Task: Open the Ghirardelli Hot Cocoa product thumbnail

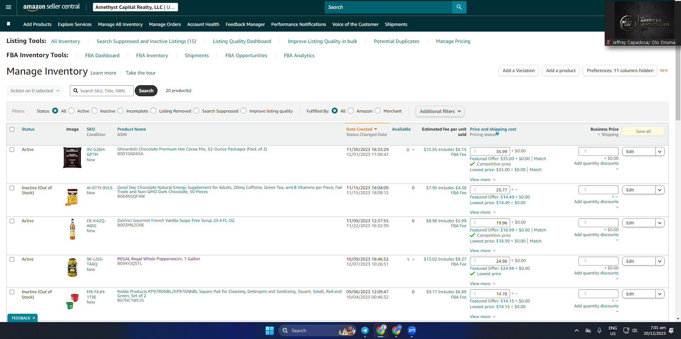Action: coord(72,158)
